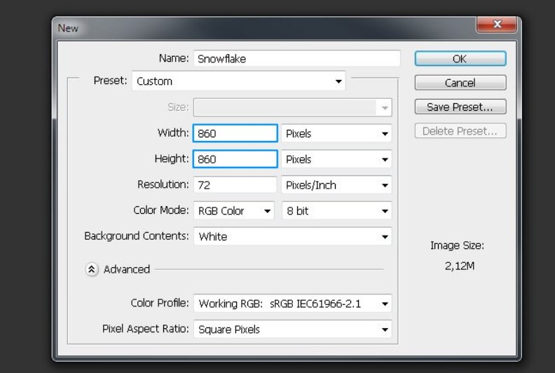
Task: Click the Height input field
Action: [x=235, y=159]
